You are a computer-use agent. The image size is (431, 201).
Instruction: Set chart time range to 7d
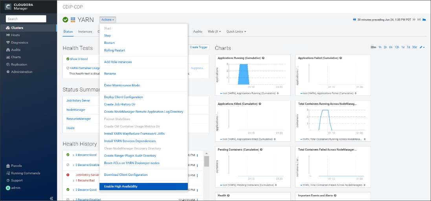coord(409,47)
